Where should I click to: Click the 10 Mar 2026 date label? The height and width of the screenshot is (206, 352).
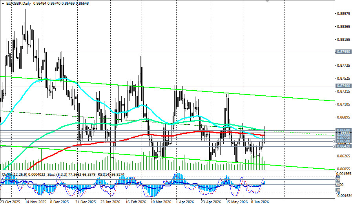tap(161, 202)
